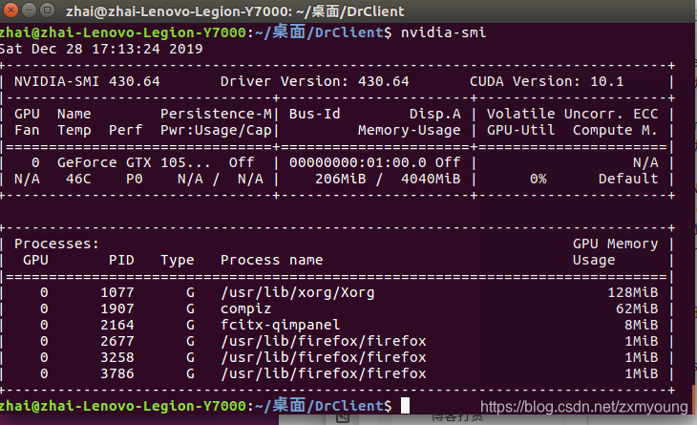The width and height of the screenshot is (697, 425).
Task: Select firefox process path for PID 3786
Action: (323, 373)
